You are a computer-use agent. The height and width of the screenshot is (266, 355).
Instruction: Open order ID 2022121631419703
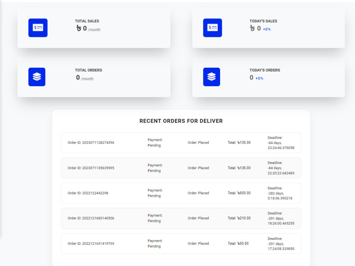(91, 243)
